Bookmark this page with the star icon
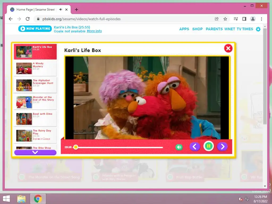272x204 pixels. pyautogui.click(x=225, y=19)
